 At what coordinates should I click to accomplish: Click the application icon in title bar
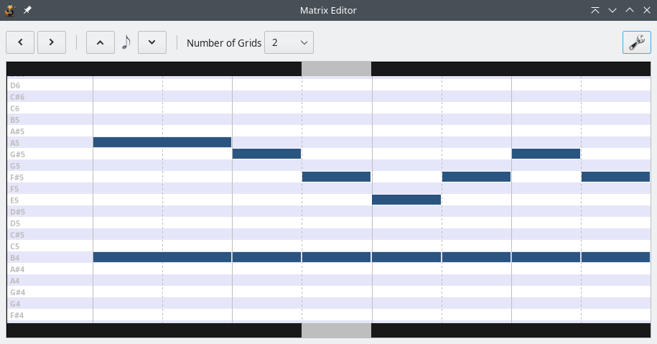(10, 10)
